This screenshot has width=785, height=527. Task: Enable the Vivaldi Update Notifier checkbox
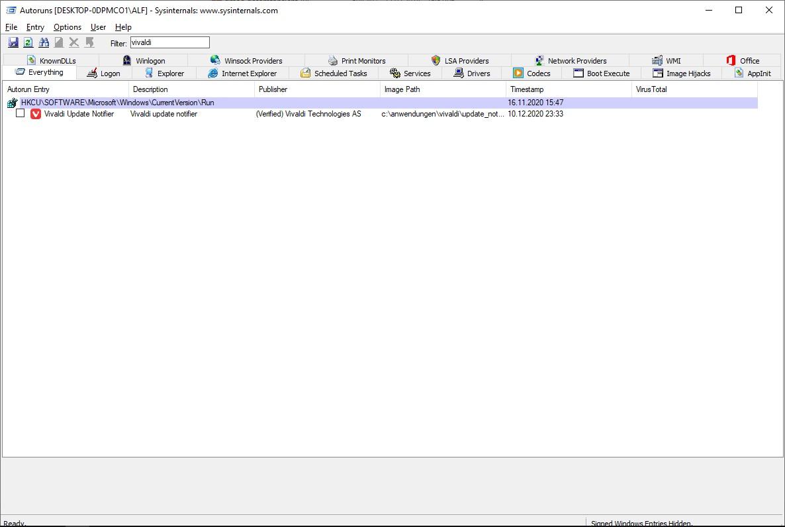tap(20, 113)
